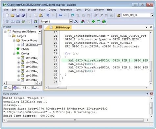Download code to flash with LOAD icon

pos(36,22)
